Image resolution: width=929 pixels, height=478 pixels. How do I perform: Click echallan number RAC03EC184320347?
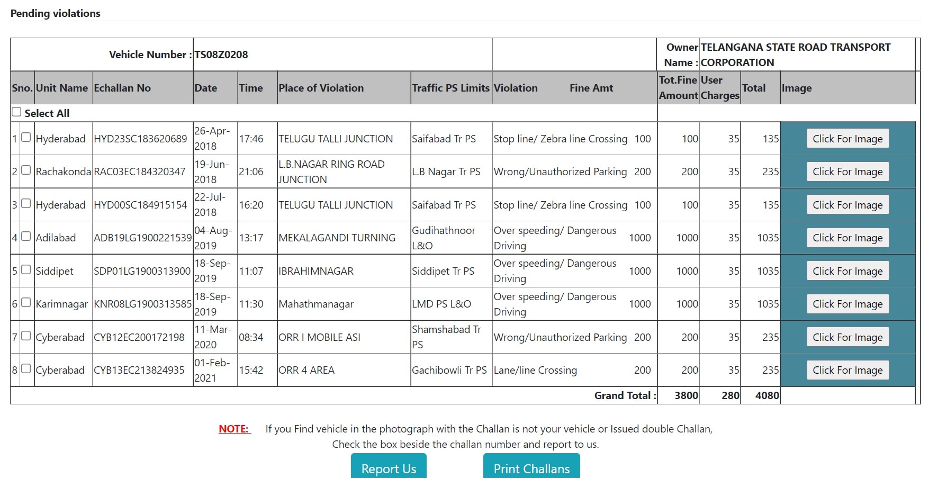(x=140, y=172)
